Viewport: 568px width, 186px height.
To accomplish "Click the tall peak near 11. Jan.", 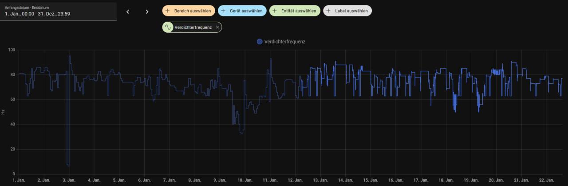I will (270, 59).
